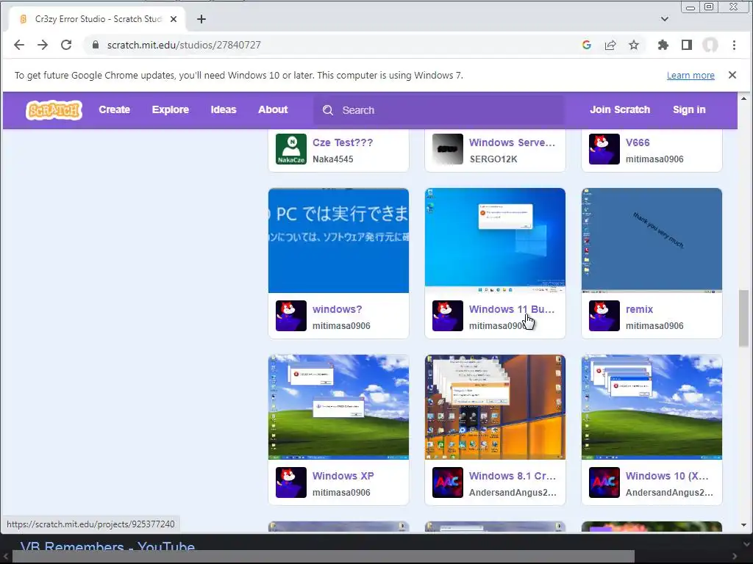Open the V666 project
This screenshot has width=753, height=564.
coord(638,142)
